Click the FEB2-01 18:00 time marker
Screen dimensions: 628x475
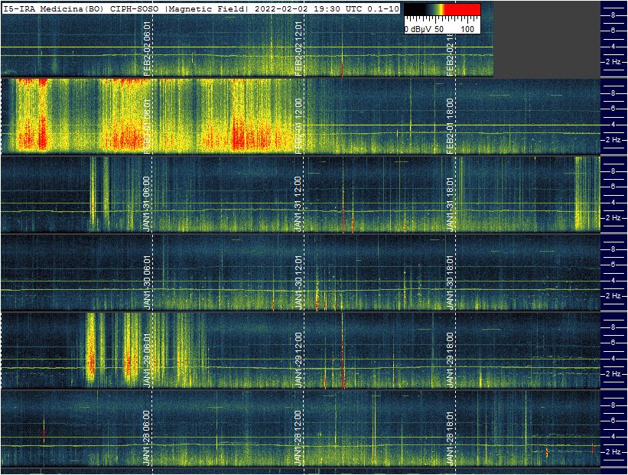[451, 126]
